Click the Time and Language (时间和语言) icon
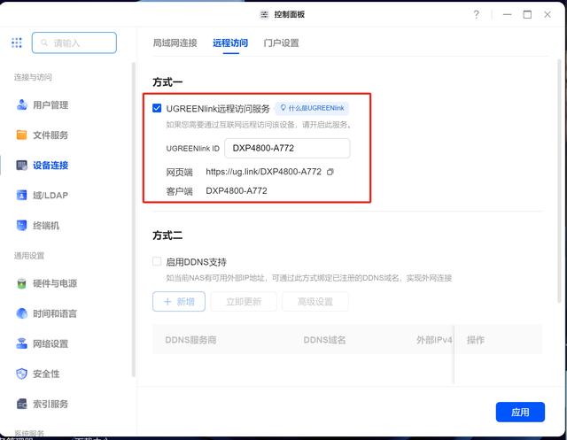Screen dimensions: 567x440 pyautogui.click(x=21, y=313)
